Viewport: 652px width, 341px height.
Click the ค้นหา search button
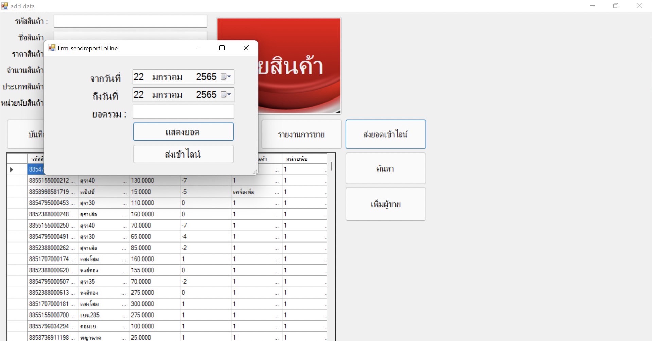[385, 168]
